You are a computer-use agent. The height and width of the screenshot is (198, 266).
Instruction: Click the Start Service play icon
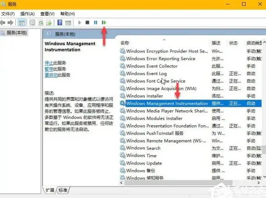pos(80,23)
